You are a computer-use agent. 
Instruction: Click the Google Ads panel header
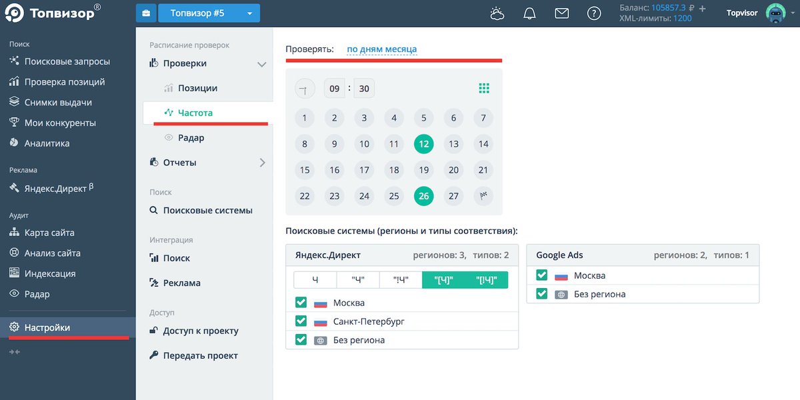643,255
